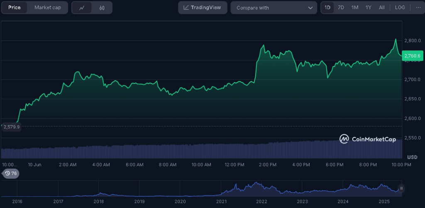Image resolution: width=425 pixels, height=208 pixels.
Task: Open the TradingView chart
Action: click(x=203, y=7)
